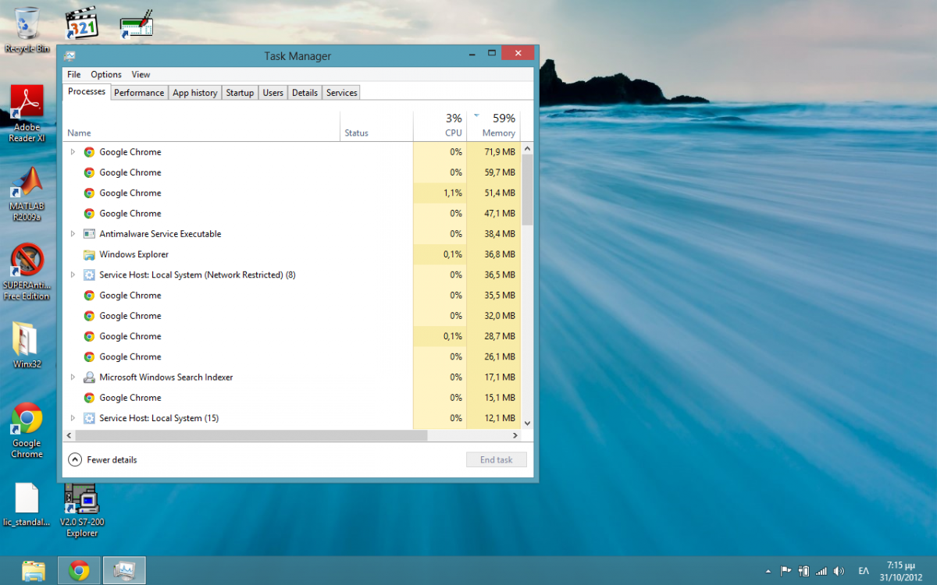Click Chrome icon in the 59,7 MB row
Screen dimensions: 937x585
coord(89,172)
